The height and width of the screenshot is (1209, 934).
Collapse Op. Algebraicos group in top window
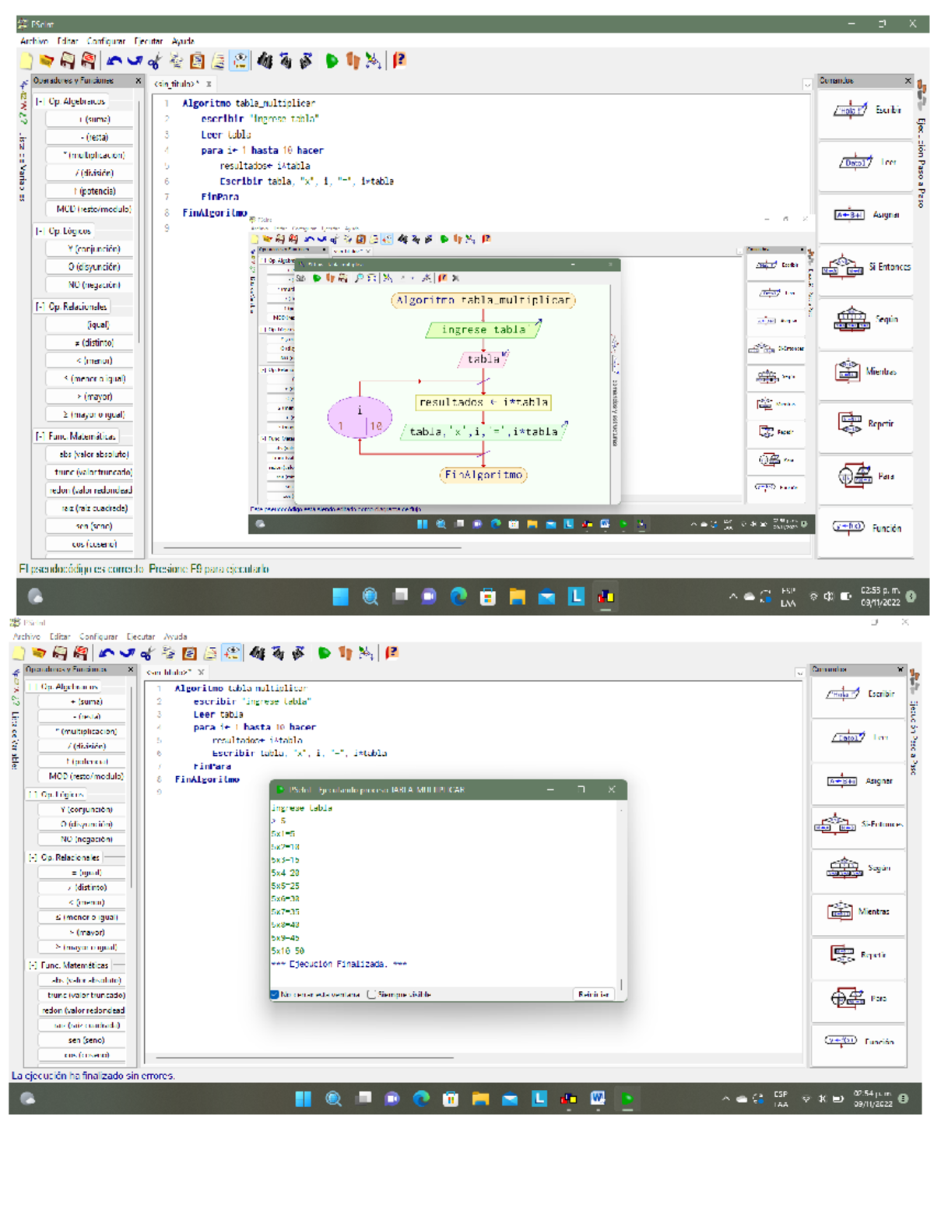tap(40, 101)
